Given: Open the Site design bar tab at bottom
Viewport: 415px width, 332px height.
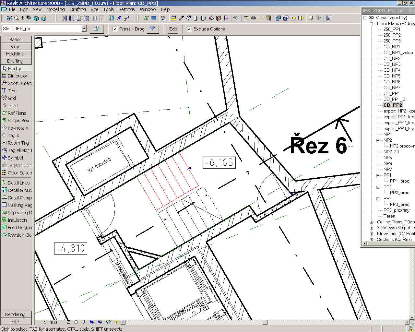Looking at the screenshot, I should pyautogui.click(x=16, y=322).
